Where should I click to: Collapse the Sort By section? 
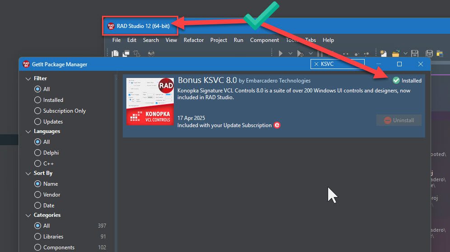pos(28,174)
